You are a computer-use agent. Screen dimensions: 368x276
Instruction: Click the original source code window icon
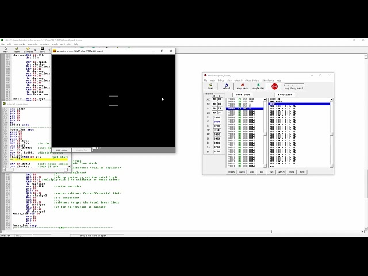tap(5, 103)
